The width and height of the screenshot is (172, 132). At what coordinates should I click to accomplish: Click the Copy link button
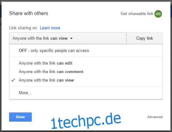click(145, 38)
